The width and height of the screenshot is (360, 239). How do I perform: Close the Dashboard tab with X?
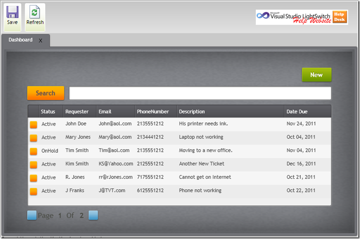tap(41, 41)
